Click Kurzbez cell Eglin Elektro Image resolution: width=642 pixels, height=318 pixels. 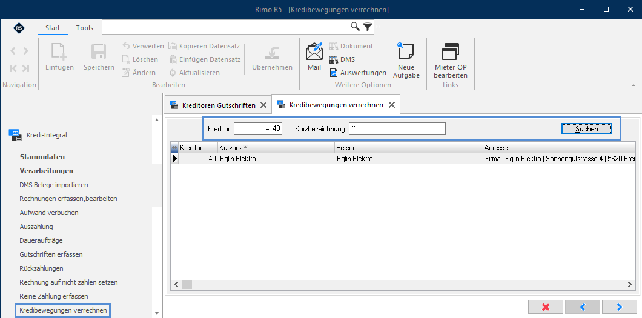[x=276, y=159]
